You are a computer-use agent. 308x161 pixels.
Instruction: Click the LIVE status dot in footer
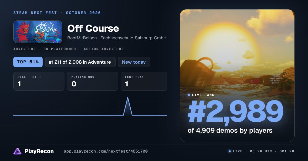pyautogui.click(x=230, y=151)
